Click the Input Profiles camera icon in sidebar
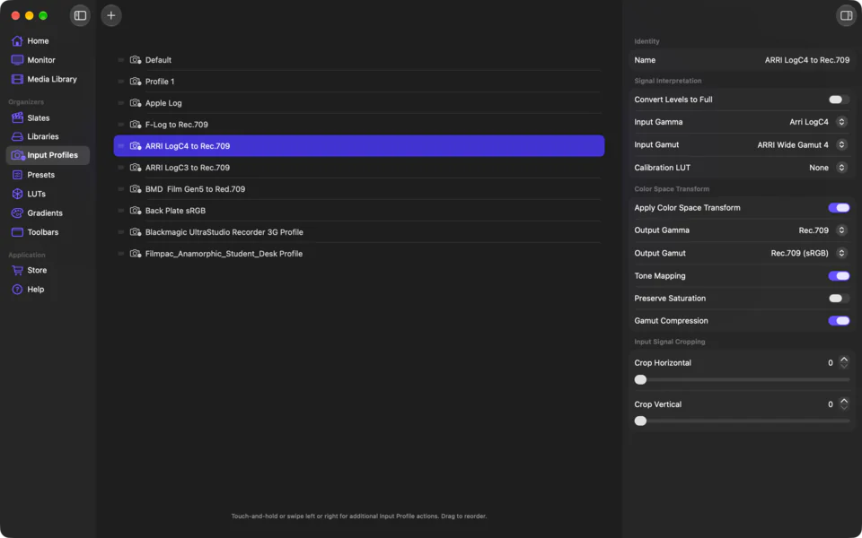 [x=18, y=155]
